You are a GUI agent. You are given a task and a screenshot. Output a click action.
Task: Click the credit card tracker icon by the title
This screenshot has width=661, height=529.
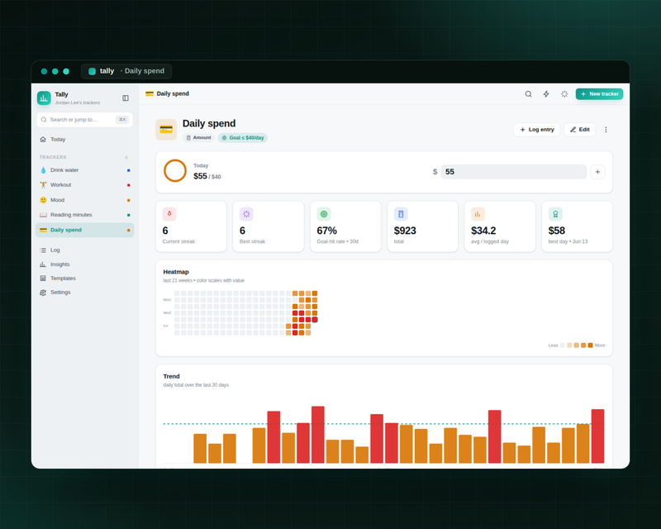point(166,129)
